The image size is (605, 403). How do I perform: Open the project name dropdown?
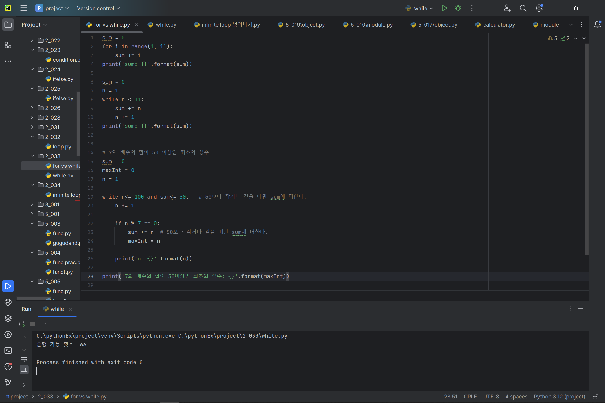(x=52, y=8)
